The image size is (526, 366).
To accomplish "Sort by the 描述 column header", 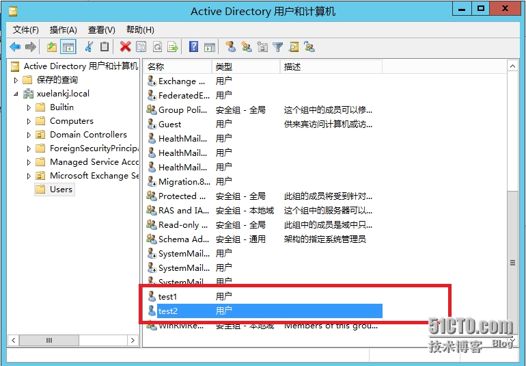I will coord(331,66).
